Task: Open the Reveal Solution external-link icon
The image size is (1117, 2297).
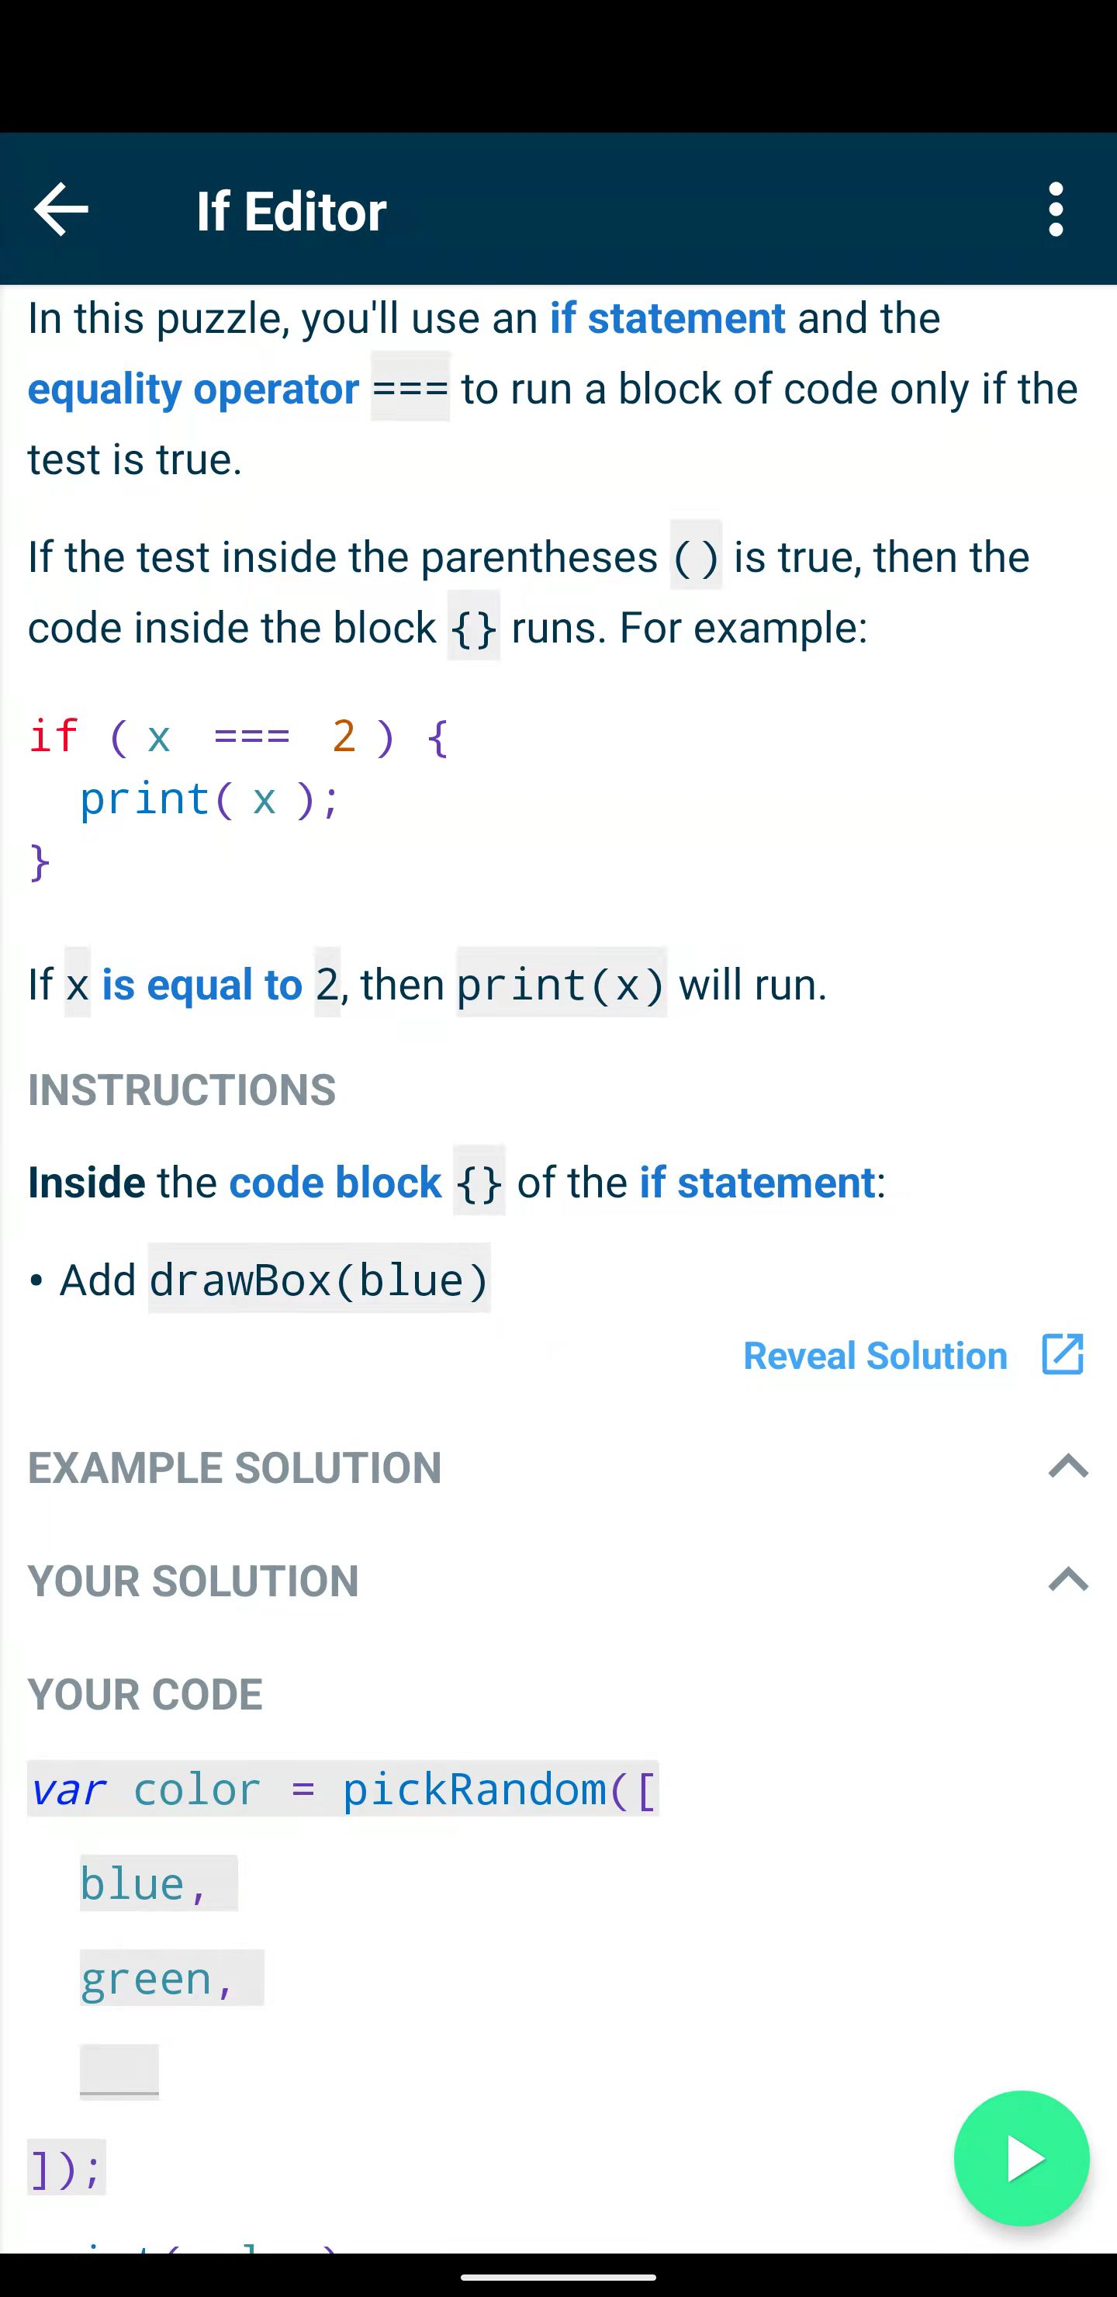Action: 1063,1354
